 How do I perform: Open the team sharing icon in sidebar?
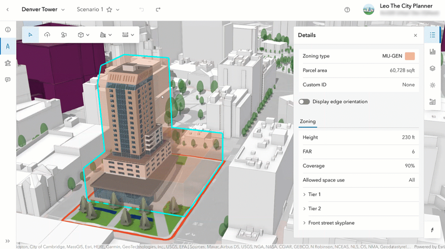(8, 63)
